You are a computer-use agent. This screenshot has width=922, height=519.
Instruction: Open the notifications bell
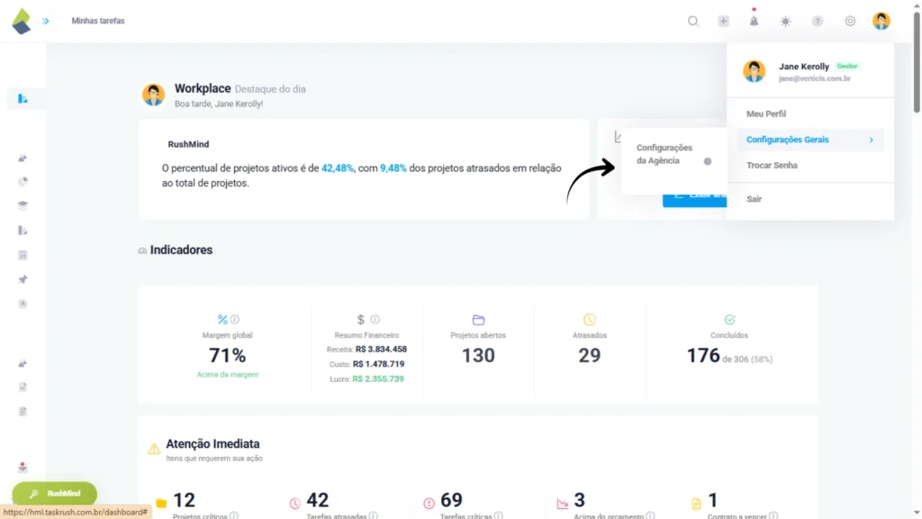tap(754, 22)
